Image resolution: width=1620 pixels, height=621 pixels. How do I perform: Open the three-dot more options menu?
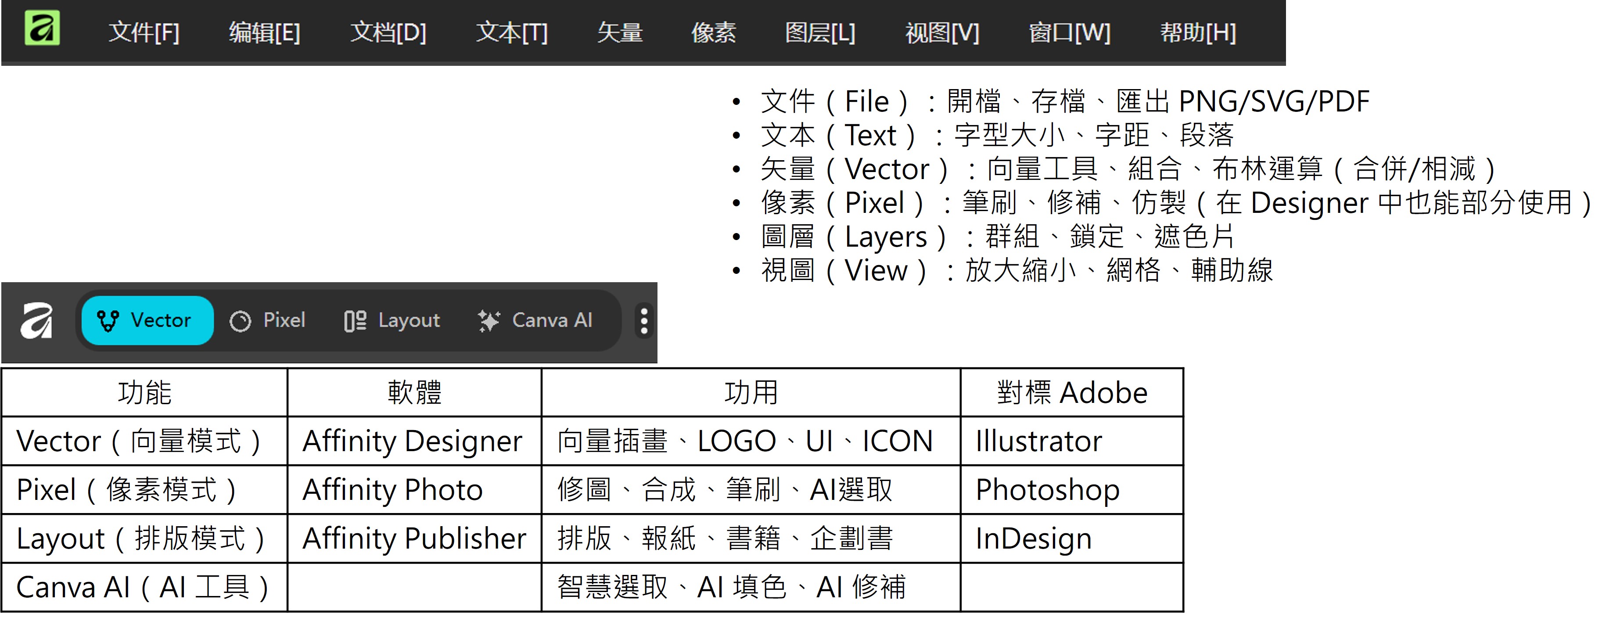click(x=643, y=321)
